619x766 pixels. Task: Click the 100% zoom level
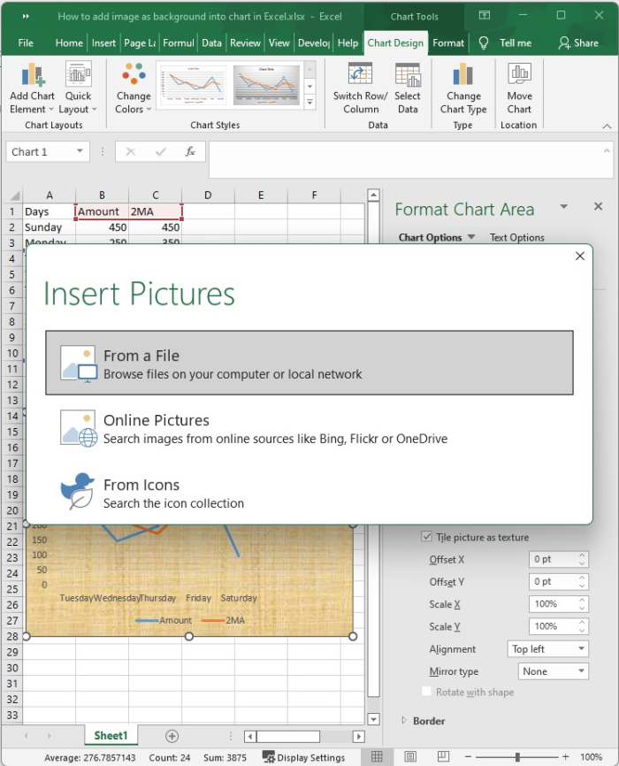[592, 757]
